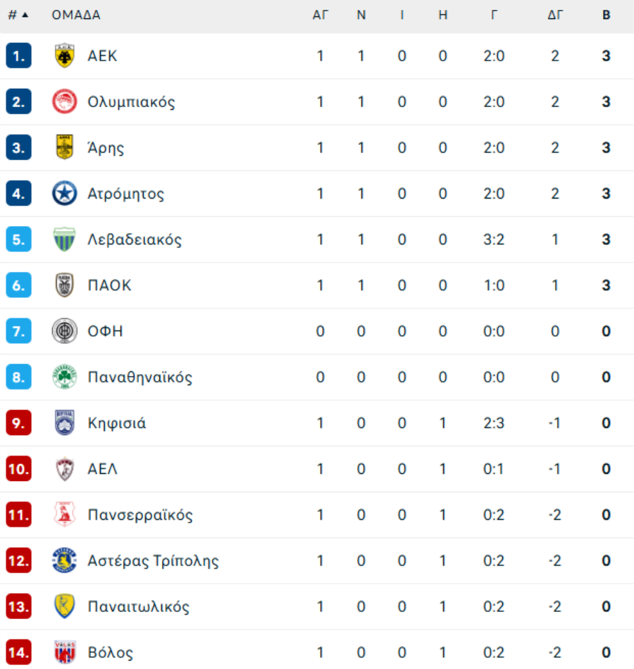This screenshot has height=669, width=634.
Task: Sort by the ΔΓ goal difference header
Action: pos(555,15)
